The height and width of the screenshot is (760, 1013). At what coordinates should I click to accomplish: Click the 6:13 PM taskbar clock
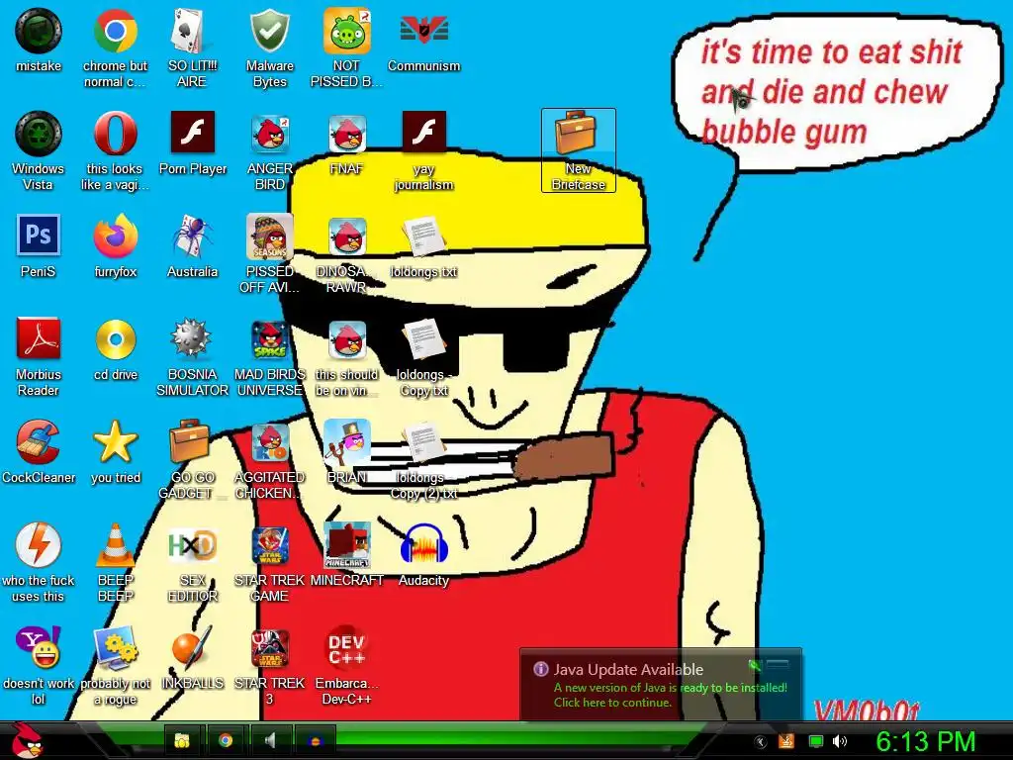click(925, 741)
